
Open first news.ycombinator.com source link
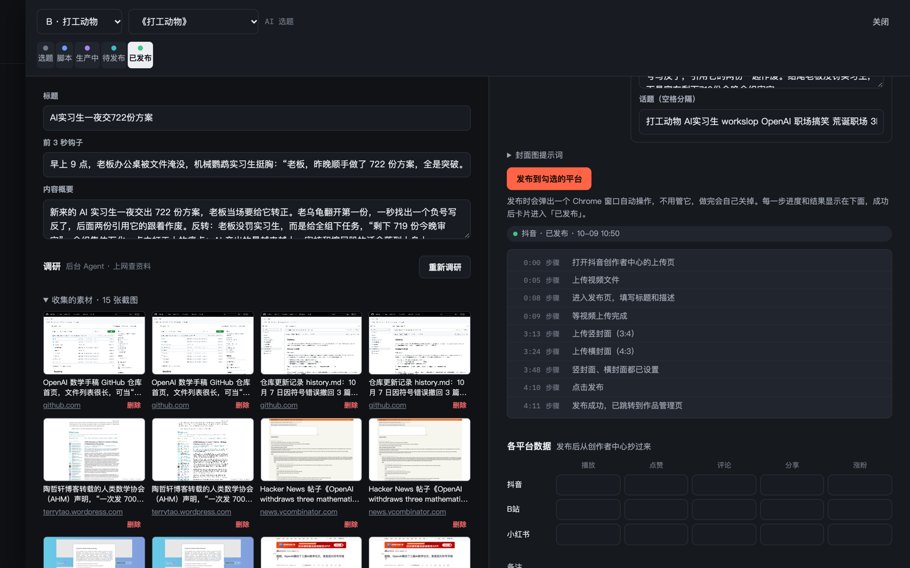click(299, 512)
